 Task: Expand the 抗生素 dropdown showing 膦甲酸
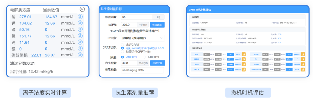coord(143,38)
